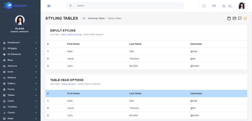Open the Timeline menu item
Viewport: 252px width, 121px height.
(20, 107)
